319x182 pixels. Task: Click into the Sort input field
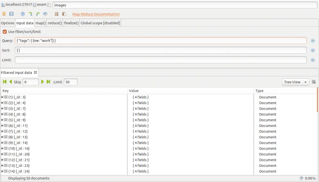tap(161, 50)
